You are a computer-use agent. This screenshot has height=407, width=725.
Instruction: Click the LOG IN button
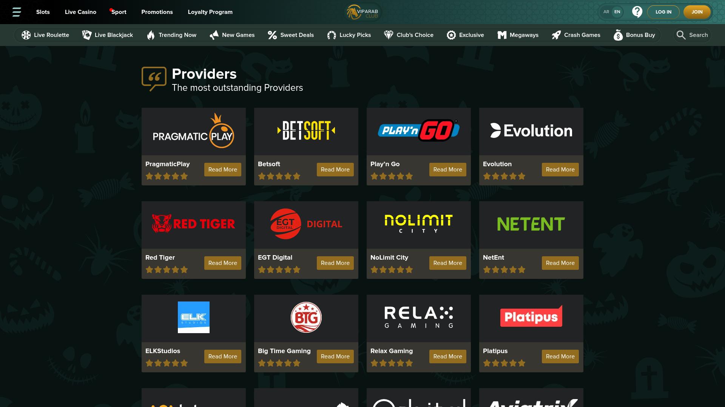[x=663, y=12]
